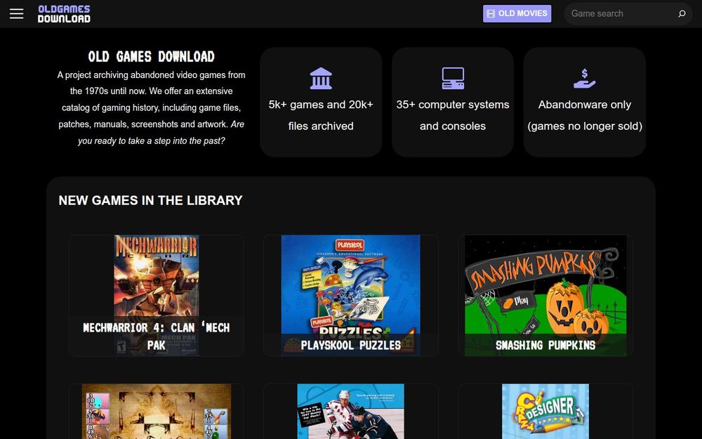This screenshot has height=439, width=702.
Task: Click 'Abandonware only (games no longer sold)' text
Action: pos(585,115)
